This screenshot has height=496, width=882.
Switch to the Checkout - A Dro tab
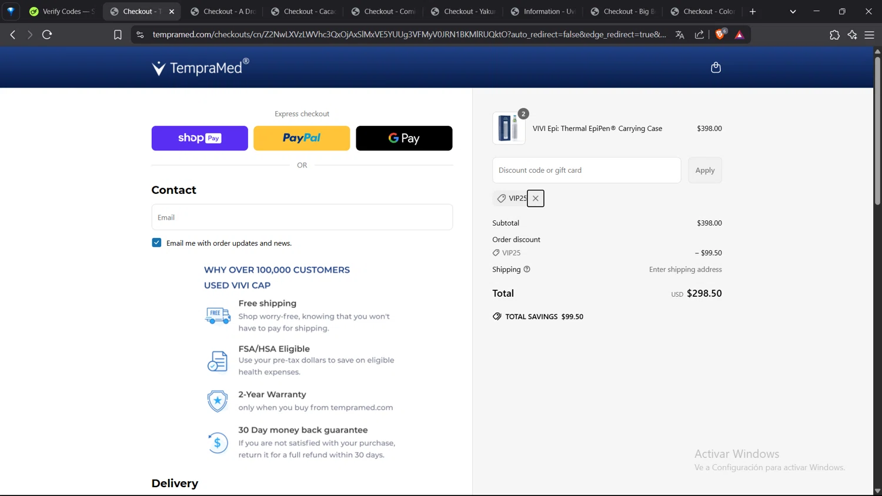click(x=224, y=11)
